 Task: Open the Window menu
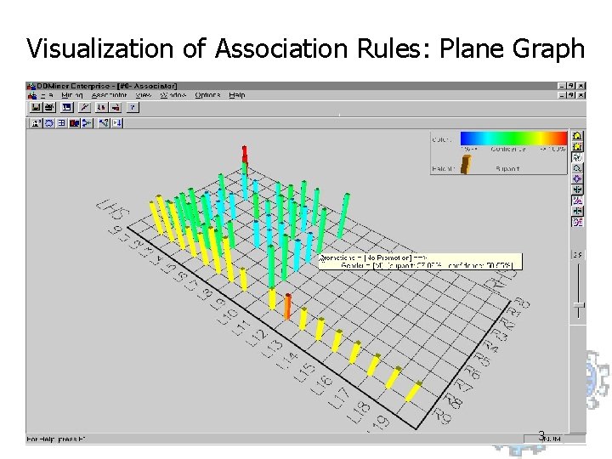coord(173,95)
